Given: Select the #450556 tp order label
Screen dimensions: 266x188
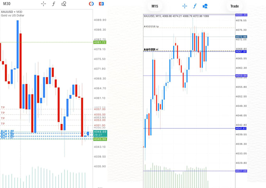Looking at the screenshot, I should tap(151, 27).
